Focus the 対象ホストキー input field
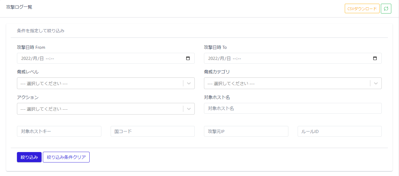 click(59, 131)
